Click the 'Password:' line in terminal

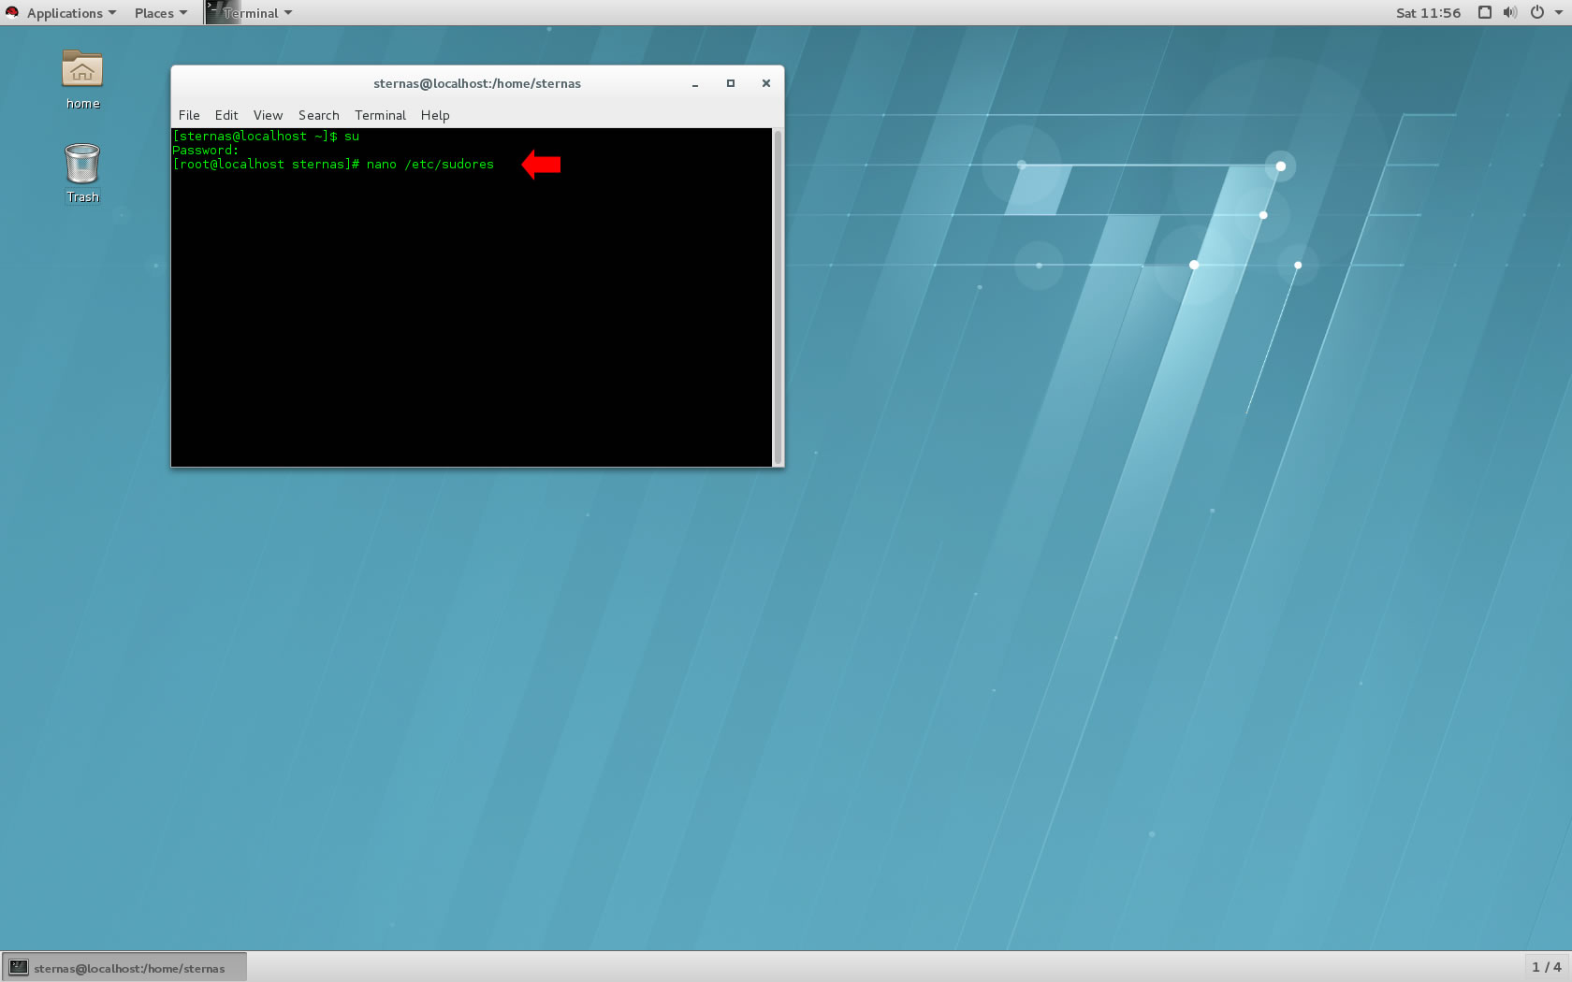pos(206,150)
